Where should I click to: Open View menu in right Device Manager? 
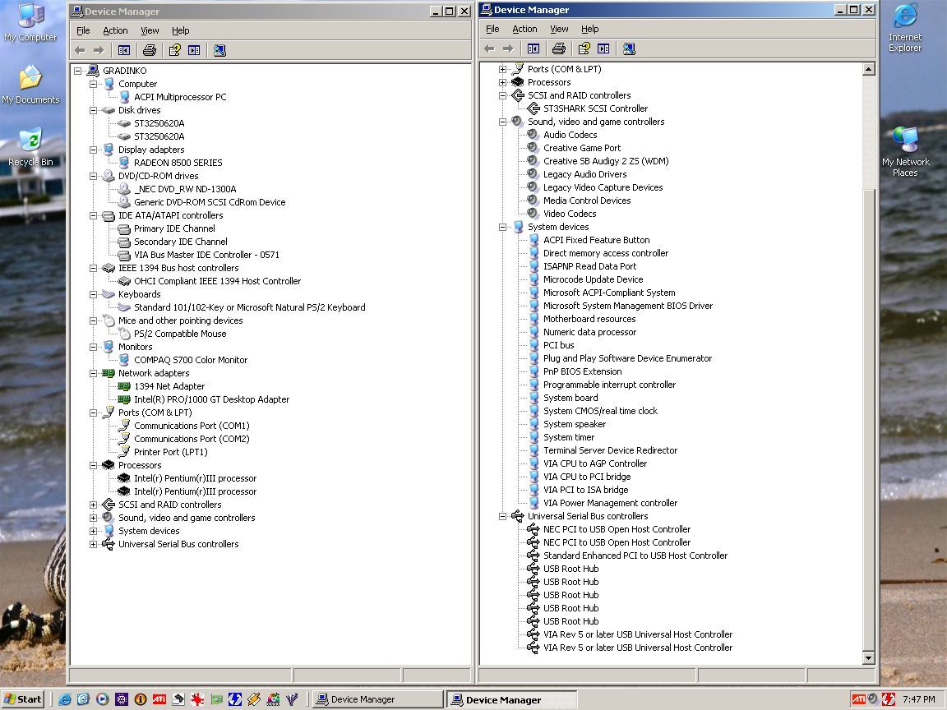tap(559, 29)
